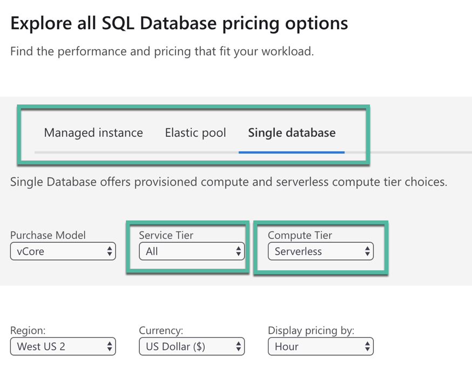Select the Single database tab
Image resolution: width=472 pixels, height=386 pixels.
coord(292,133)
